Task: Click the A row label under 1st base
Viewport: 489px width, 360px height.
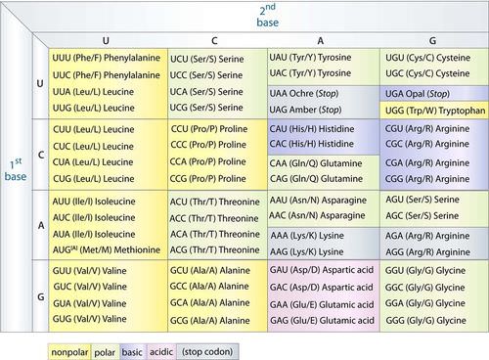Action: tap(41, 225)
